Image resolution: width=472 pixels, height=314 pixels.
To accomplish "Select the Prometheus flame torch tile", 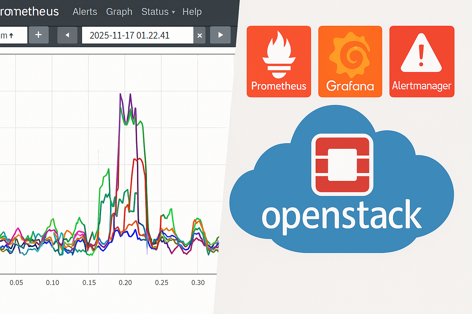I will 279,62.
